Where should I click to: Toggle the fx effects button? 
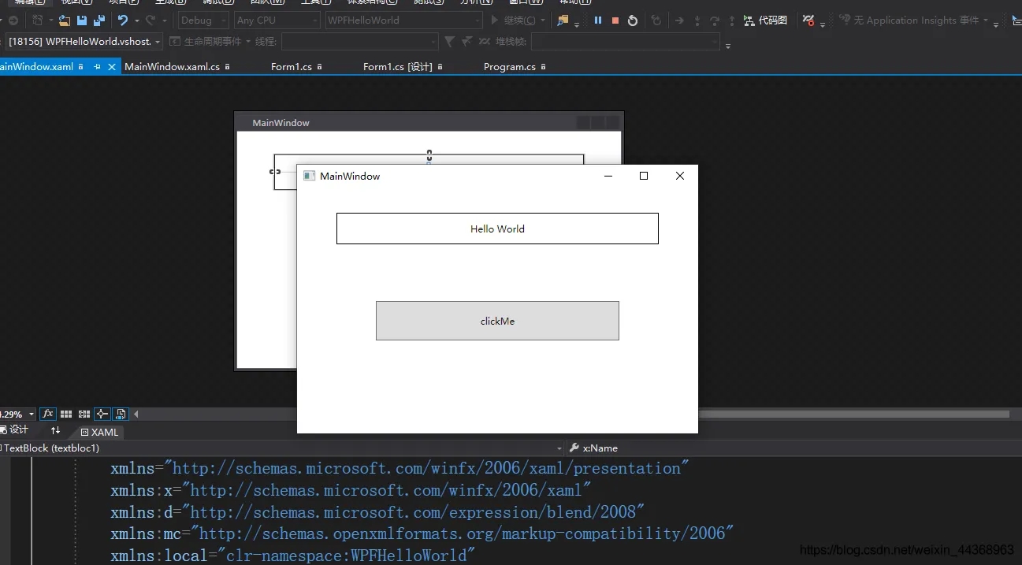[48, 414]
